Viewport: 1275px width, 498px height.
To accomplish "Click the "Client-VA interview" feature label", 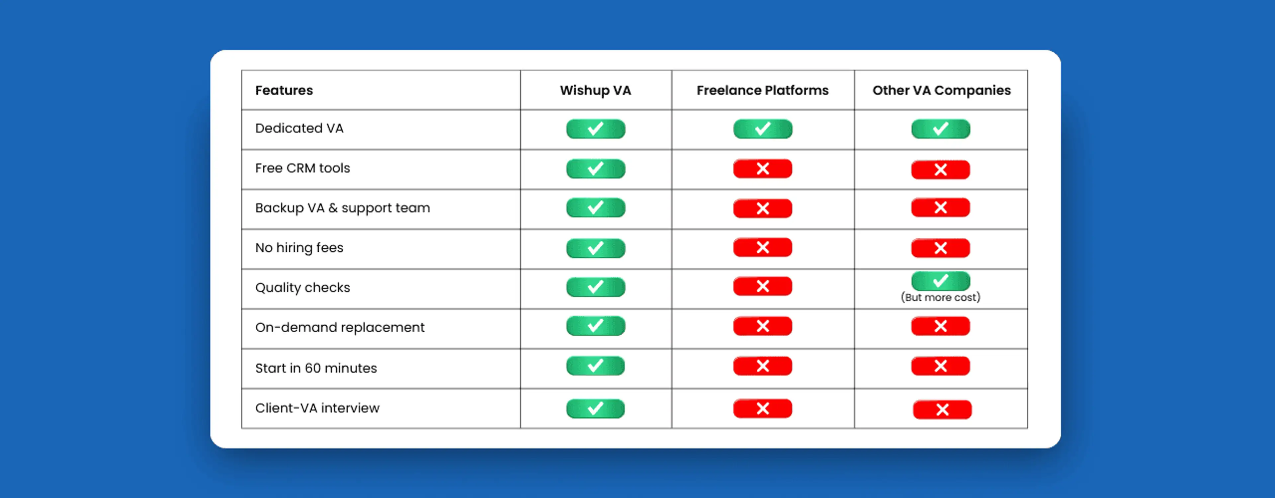I will click(317, 408).
